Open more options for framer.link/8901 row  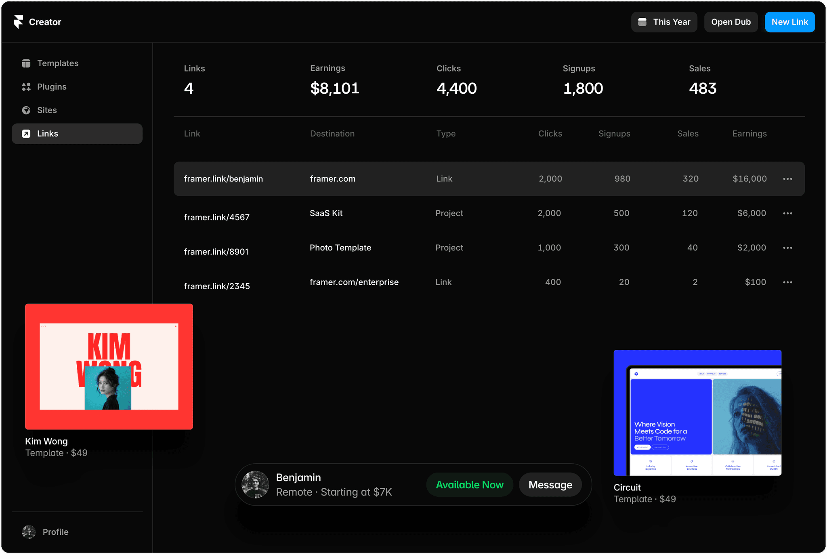click(x=787, y=248)
